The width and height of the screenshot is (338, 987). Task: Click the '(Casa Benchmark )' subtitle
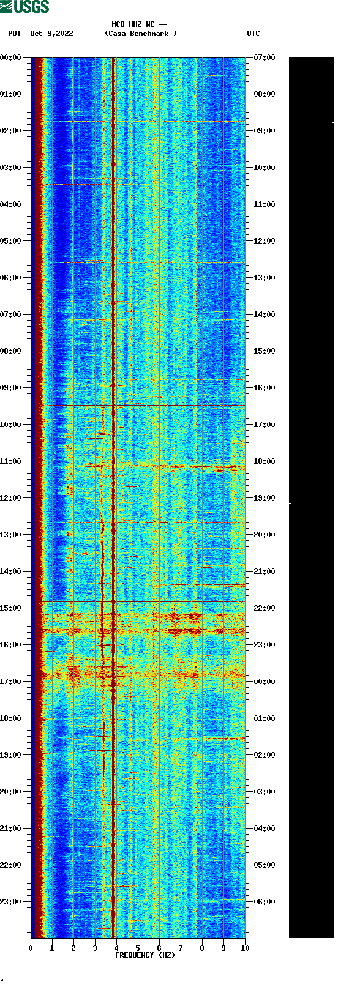tap(141, 34)
